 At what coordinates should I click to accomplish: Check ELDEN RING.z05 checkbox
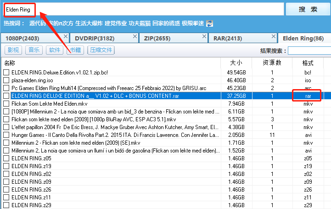click(6, 158)
